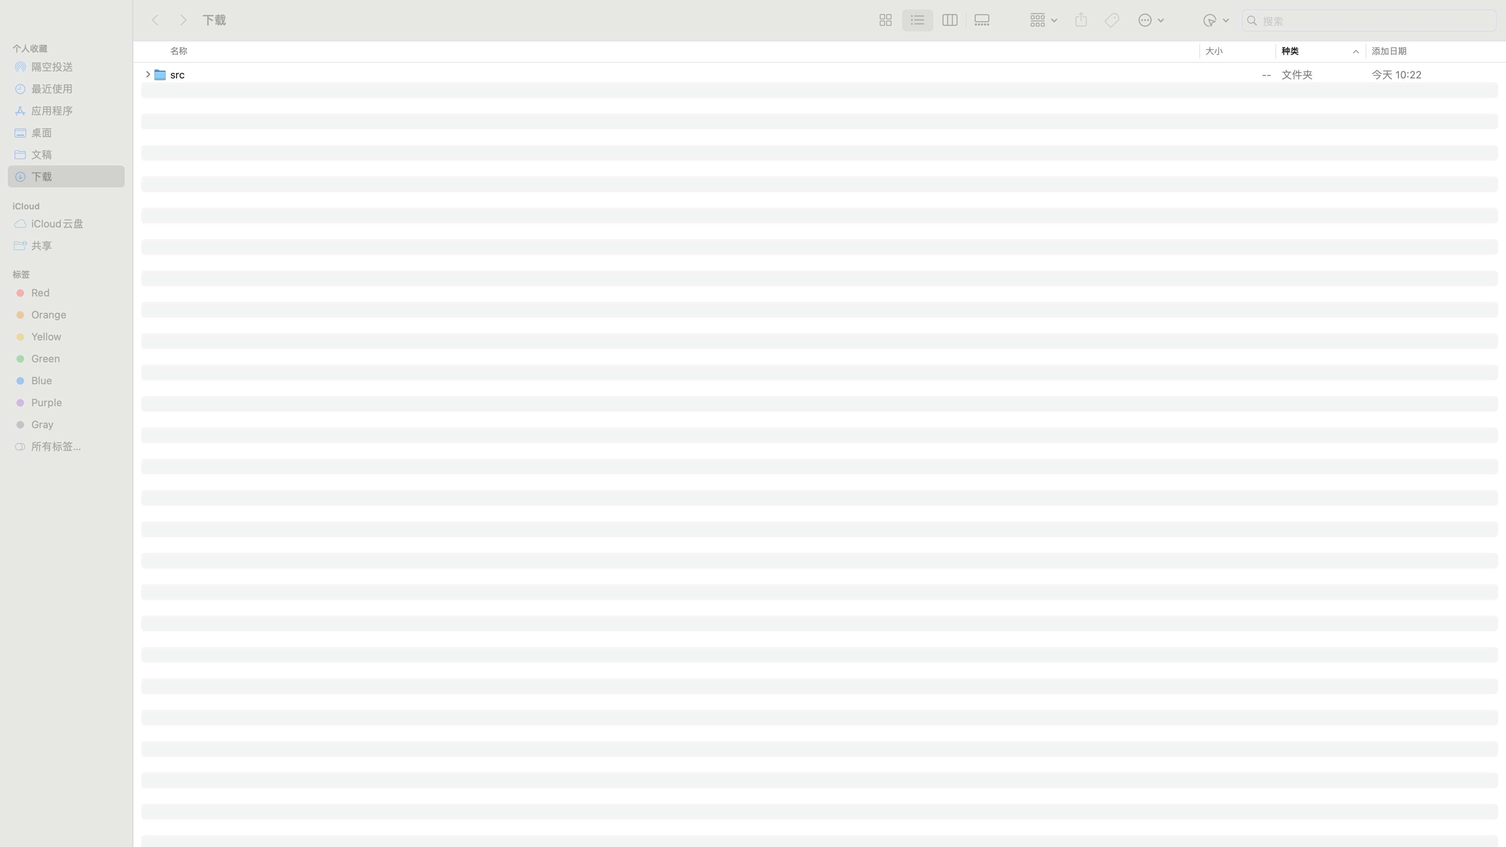Viewport: 1506px width, 847px height.
Task: Click the AirDrop icon in sidebar
Action: pos(20,67)
